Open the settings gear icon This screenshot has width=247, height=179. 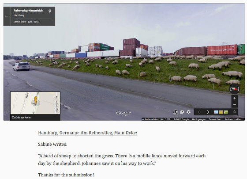click(189, 112)
